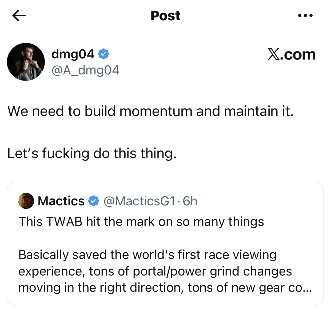
Task: Tap the back arrow icon
Action: pos(19,15)
